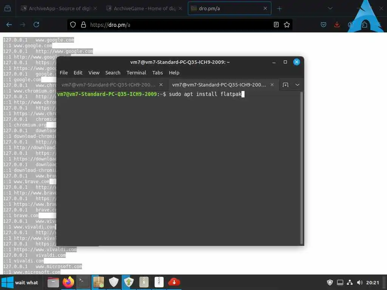Go forward in the browser

pyautogui.click(x=23, y=25)
